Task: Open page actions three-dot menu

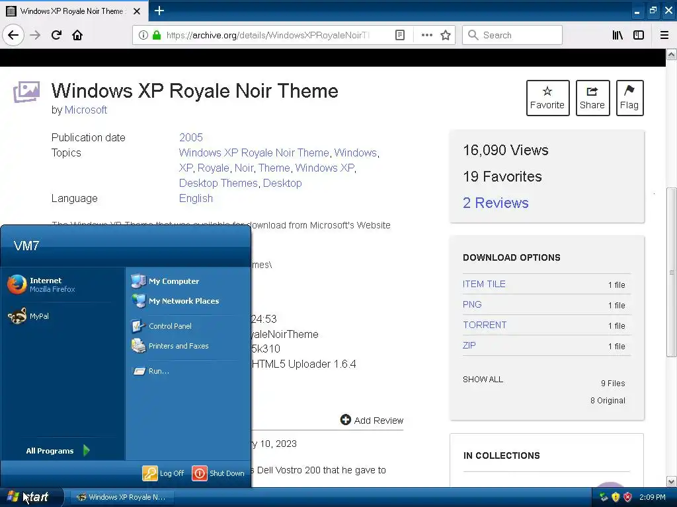Action: point(427,35)
